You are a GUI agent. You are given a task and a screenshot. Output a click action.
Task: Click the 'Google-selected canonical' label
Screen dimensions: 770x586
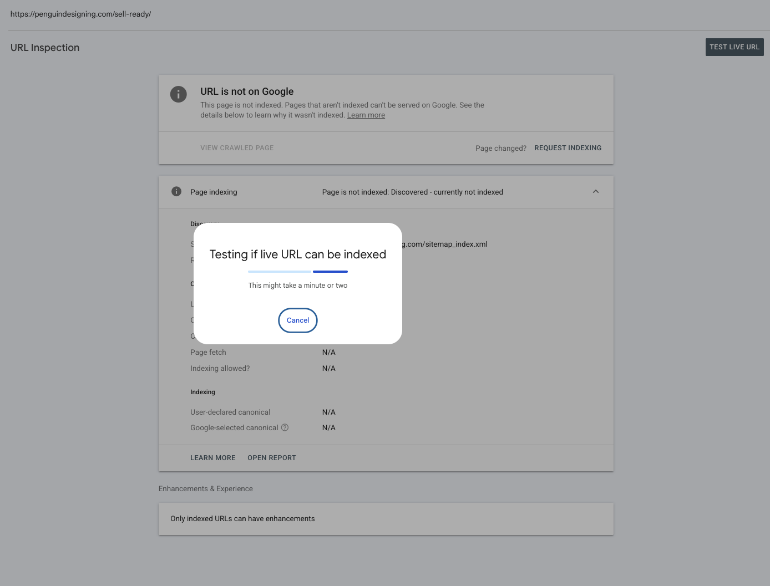click(234, 427)
